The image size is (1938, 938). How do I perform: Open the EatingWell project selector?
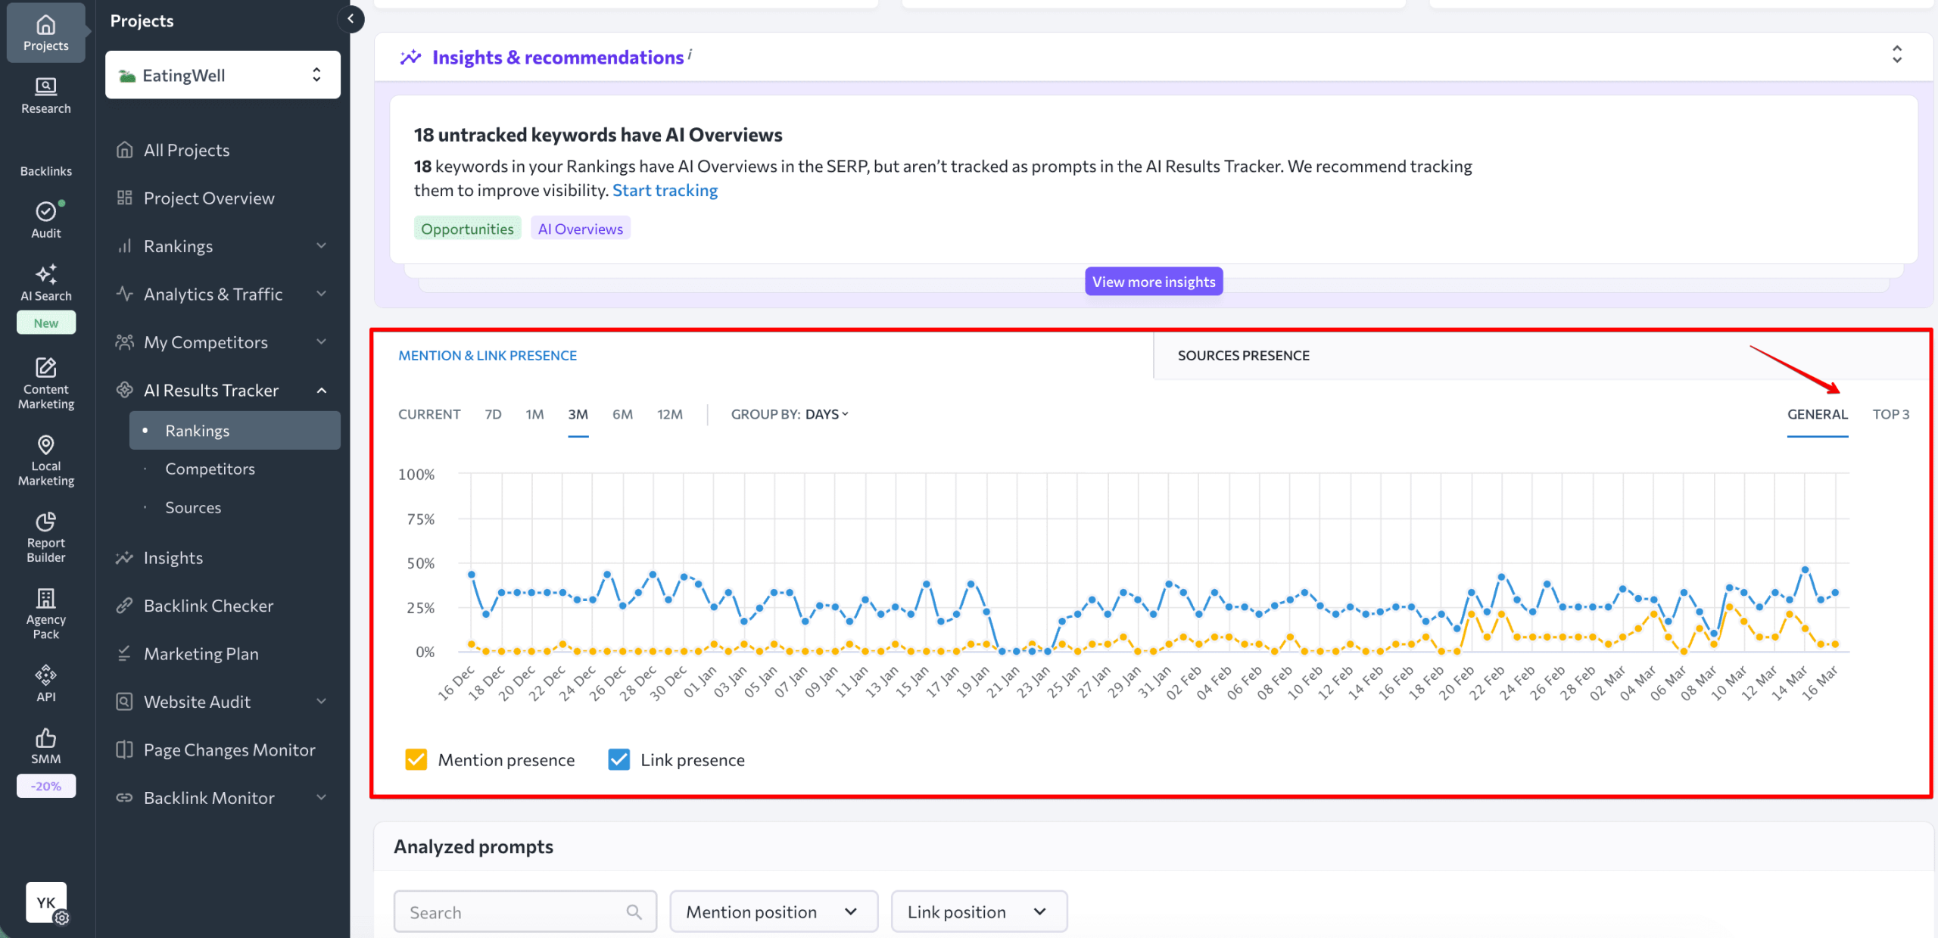click(223, 74)
